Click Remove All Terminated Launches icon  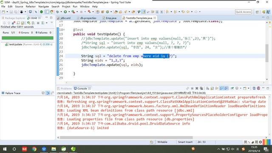(x=201, y=88)
